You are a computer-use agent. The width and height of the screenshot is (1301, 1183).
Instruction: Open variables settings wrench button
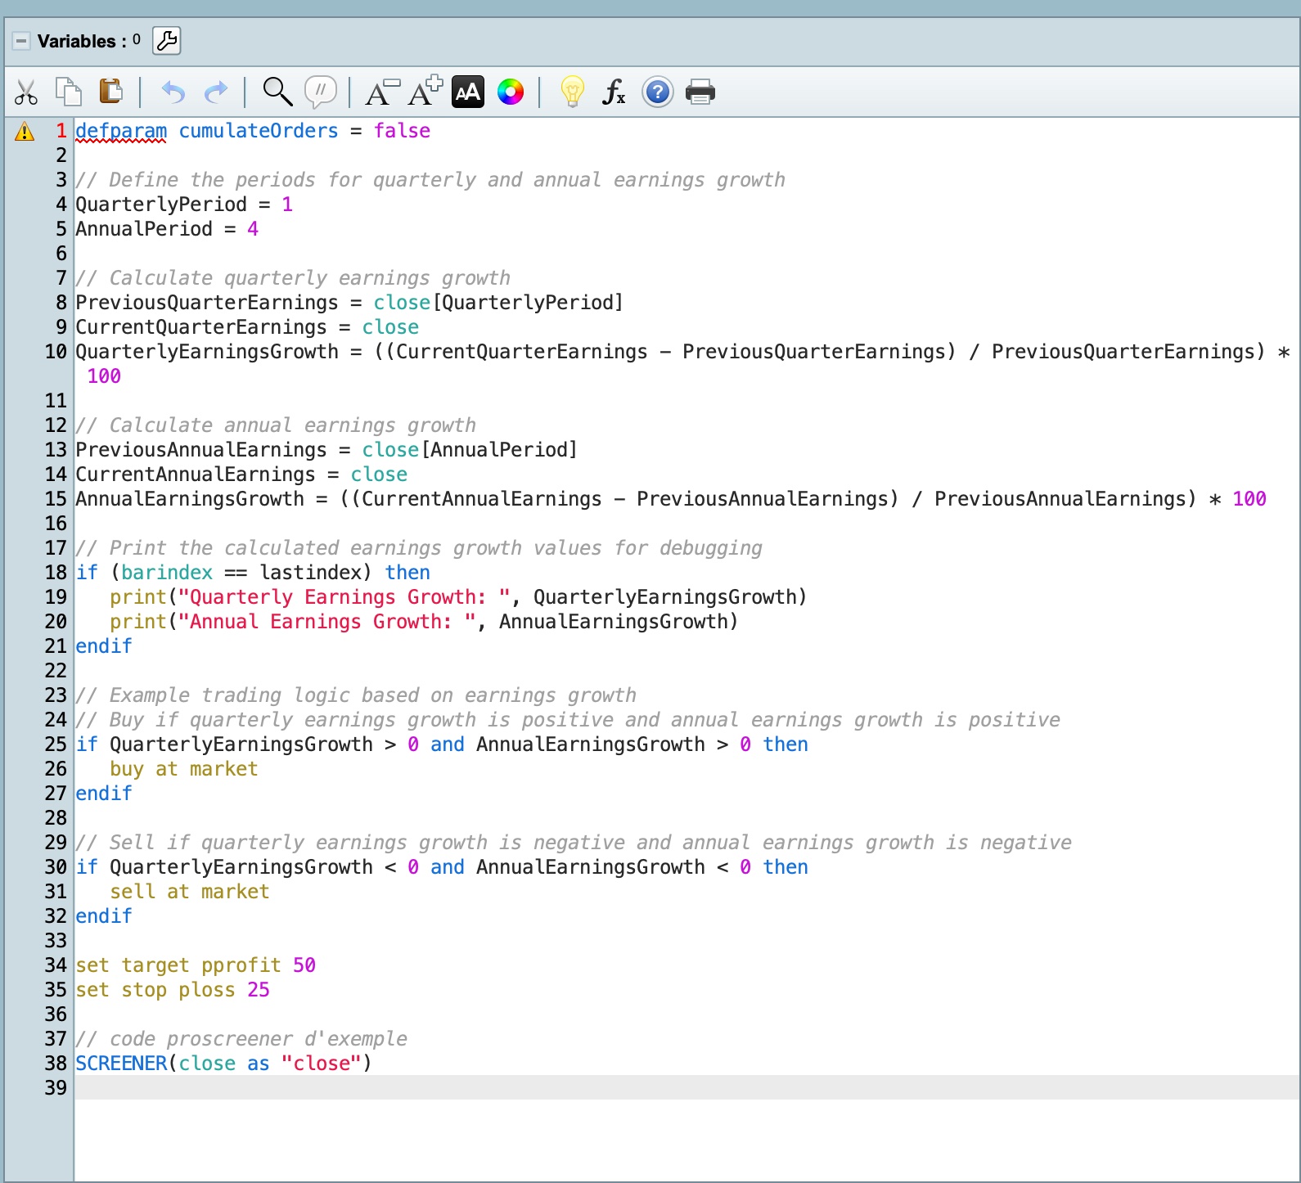click(167, 41)
